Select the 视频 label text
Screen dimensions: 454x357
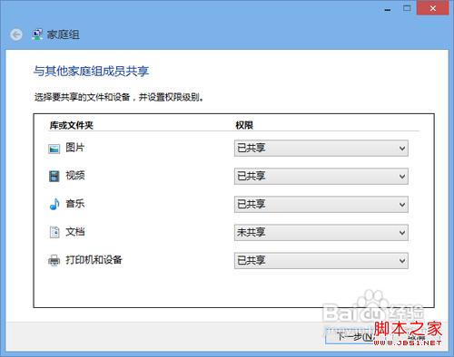click(x=75, y=176)
